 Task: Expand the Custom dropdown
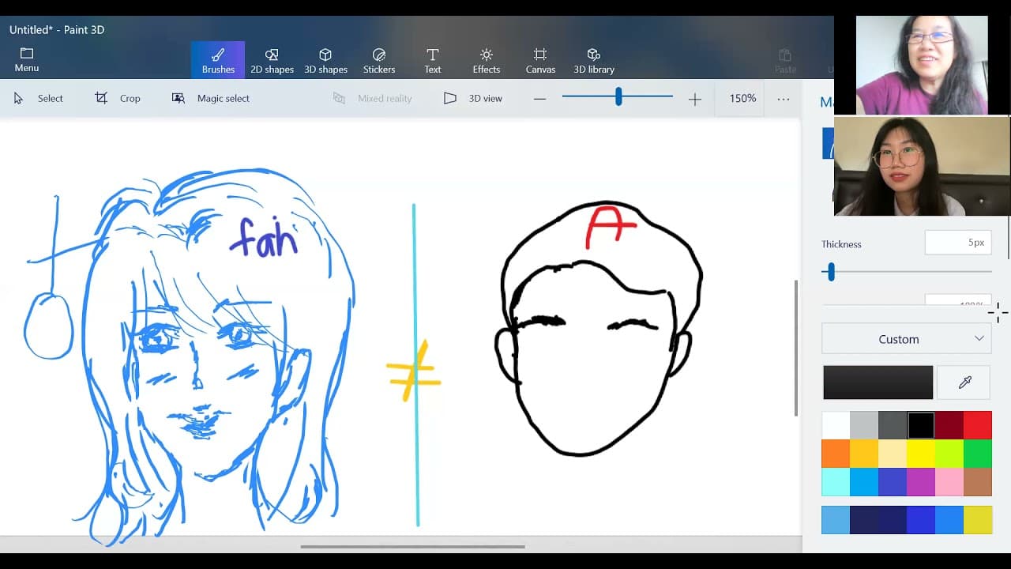[x=907, y=339]
